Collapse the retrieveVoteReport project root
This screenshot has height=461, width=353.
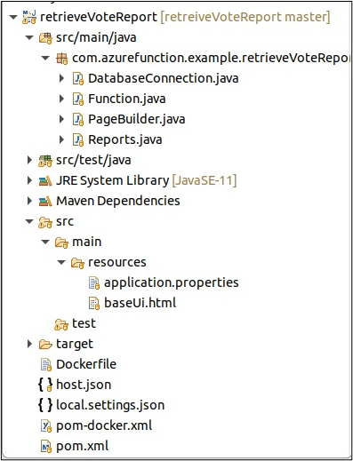(13, 17)
